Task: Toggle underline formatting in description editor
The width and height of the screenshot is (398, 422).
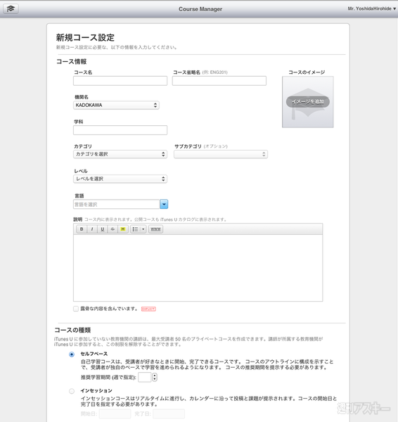Action: click(102, 229)
